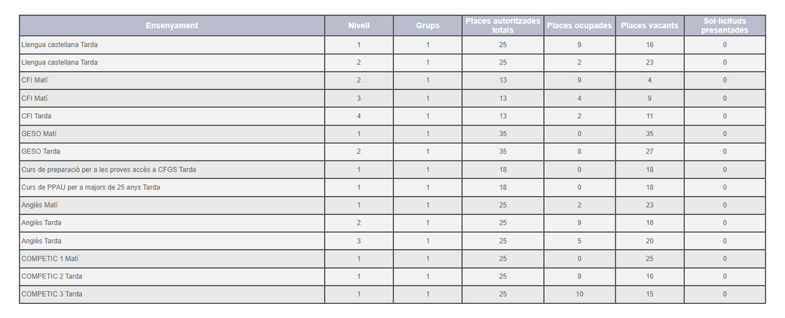Screen dimensions: 785x318
Task: Click Places vacants value for GESO Tarda
Action: (x=649, y=152)
